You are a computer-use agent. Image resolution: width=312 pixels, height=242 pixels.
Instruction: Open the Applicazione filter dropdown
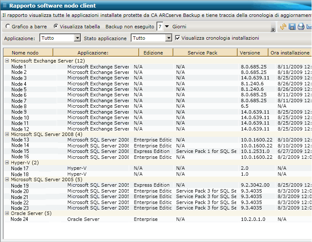pos(77,38)
